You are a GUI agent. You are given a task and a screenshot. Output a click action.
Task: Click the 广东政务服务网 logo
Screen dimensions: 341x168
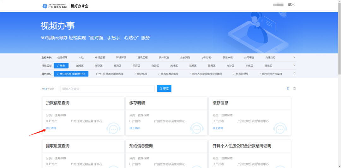point(55,6)
